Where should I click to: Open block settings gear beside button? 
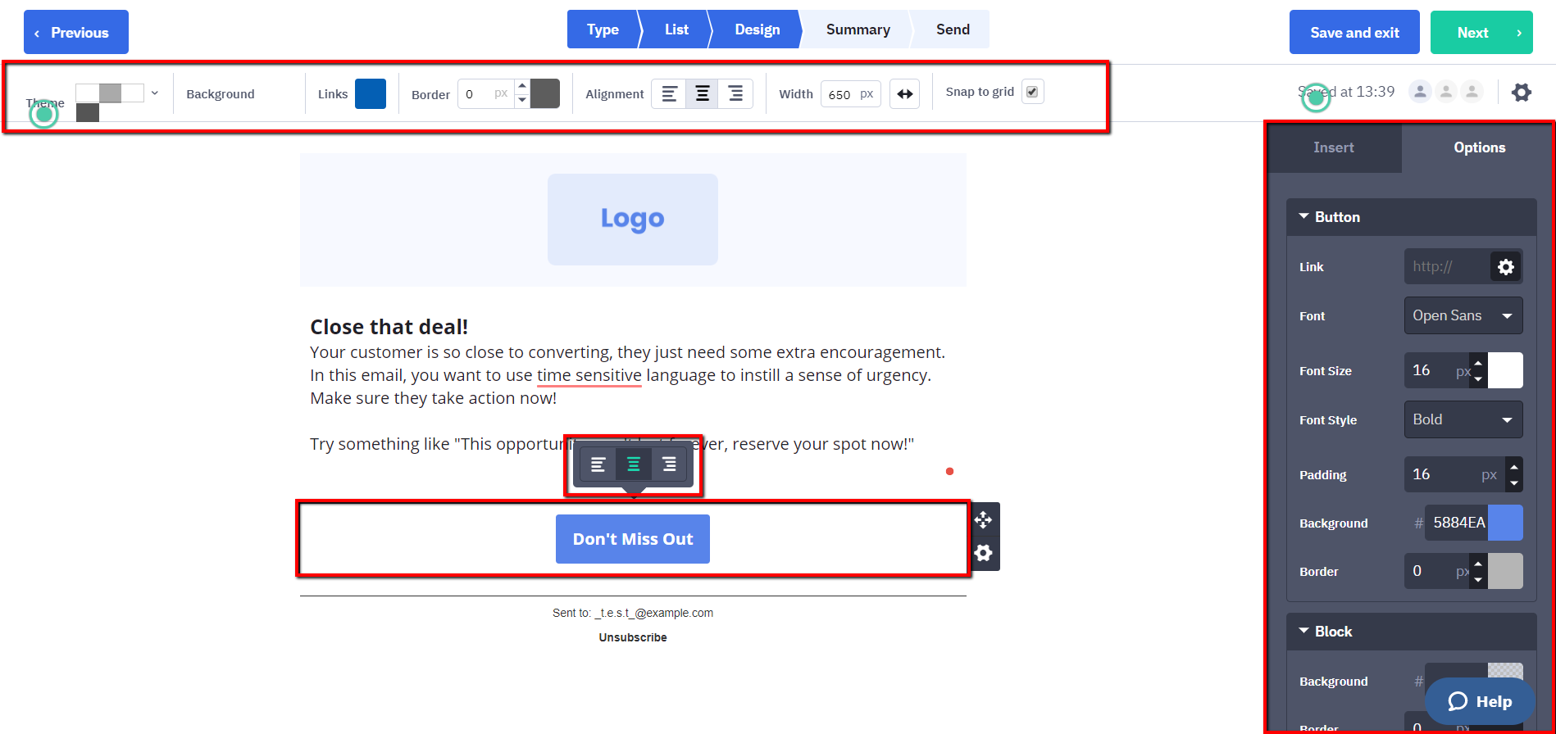[983, 553]
